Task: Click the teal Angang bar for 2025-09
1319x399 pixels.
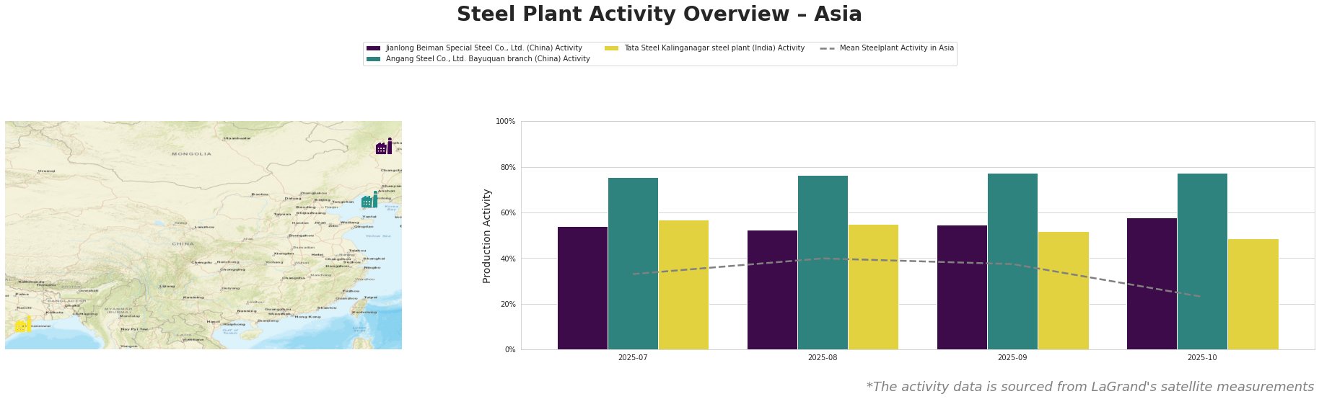Action: [1012, 261]
